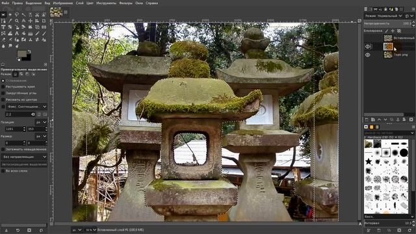Open status bar units dropdown
This screenshot has width=416, height=234.
pyautogui.click(x=77, y=230)
